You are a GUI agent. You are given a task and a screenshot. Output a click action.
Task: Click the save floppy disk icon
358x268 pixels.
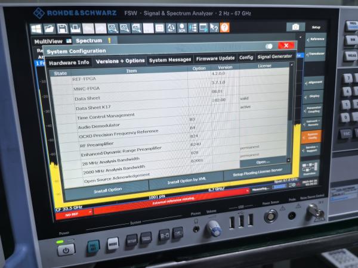62,29
